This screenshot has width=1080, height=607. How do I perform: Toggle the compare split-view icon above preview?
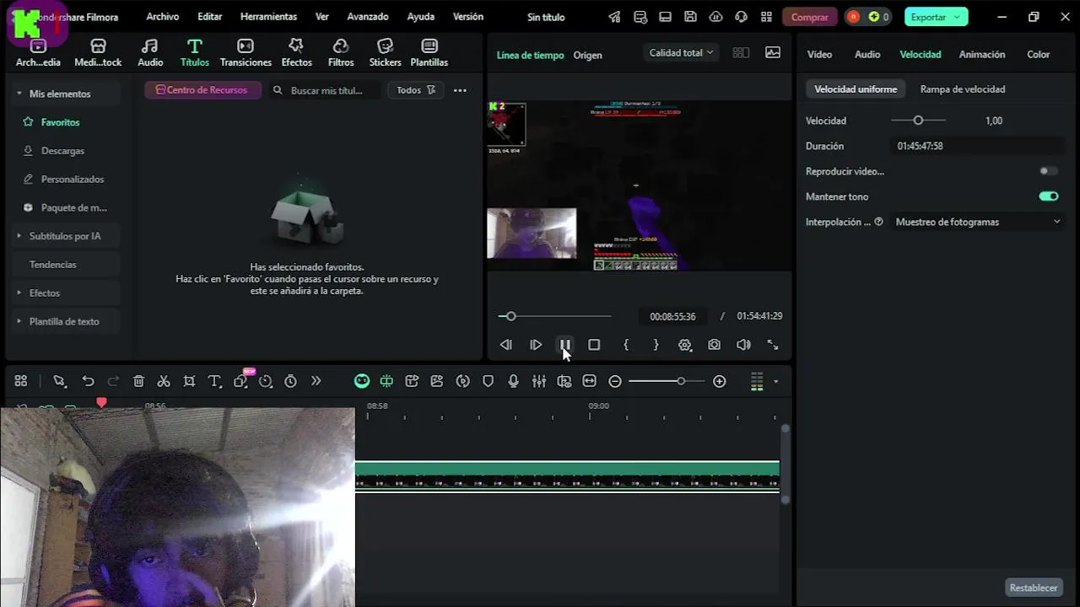point(741,52)
